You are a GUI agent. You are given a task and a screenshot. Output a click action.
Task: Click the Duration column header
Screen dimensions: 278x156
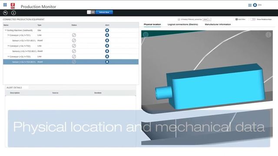click(98, 93)
